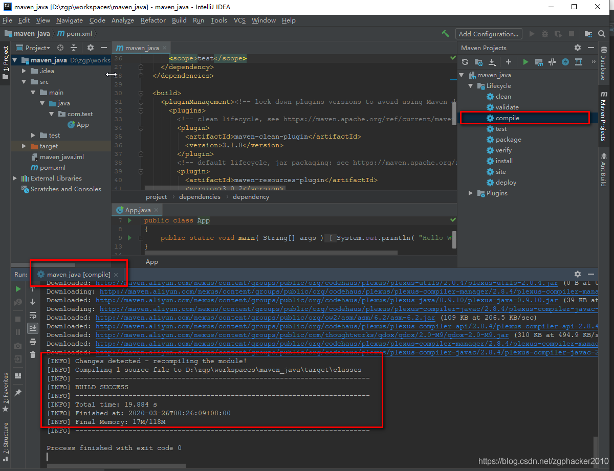Open the Refactor menu
The image size is (614, 471).
153,20
